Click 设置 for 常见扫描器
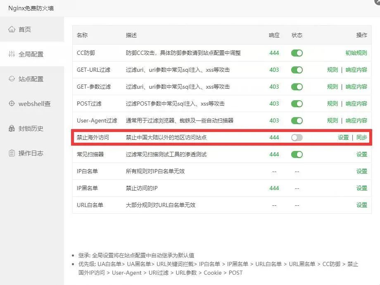 (362, 154)
